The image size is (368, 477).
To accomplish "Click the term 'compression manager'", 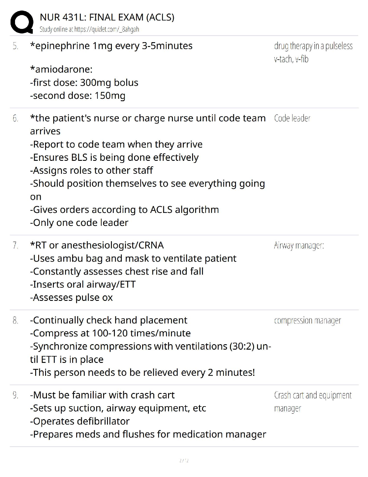I will pyautogui.click(x=308, y=320).
